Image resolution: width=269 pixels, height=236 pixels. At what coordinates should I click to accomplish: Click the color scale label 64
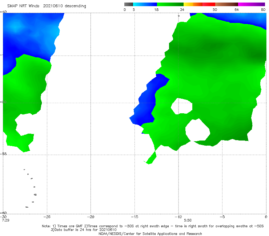237,9
